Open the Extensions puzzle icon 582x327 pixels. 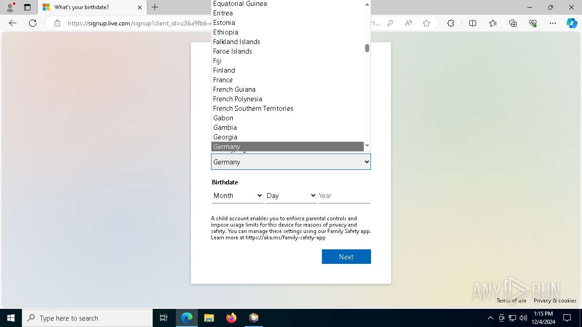click(x=451, y=23)
